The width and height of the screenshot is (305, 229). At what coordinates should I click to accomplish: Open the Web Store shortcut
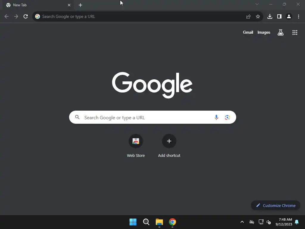coord(136,146)
